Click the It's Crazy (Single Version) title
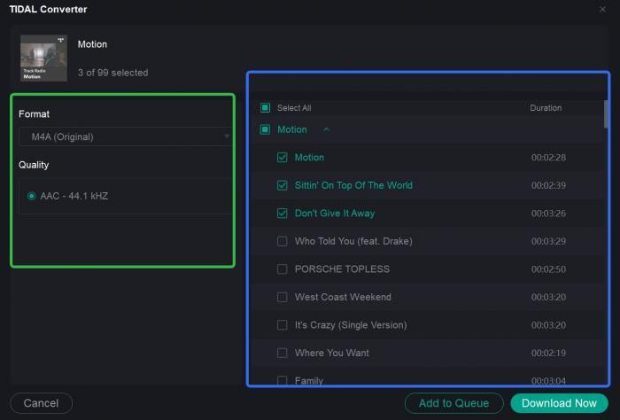The height and width of the screenshot is (420, 620). (351, 325)
